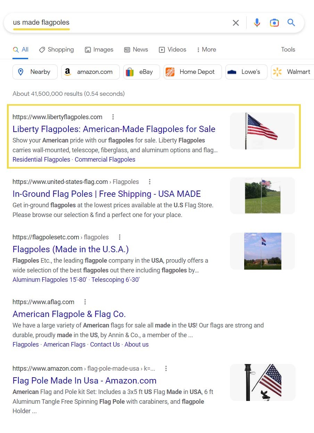Click the search box with 'us made flagpoles'

pos(118,23)
